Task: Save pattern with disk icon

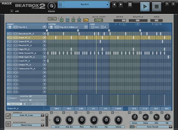Action: pos(51,27)
